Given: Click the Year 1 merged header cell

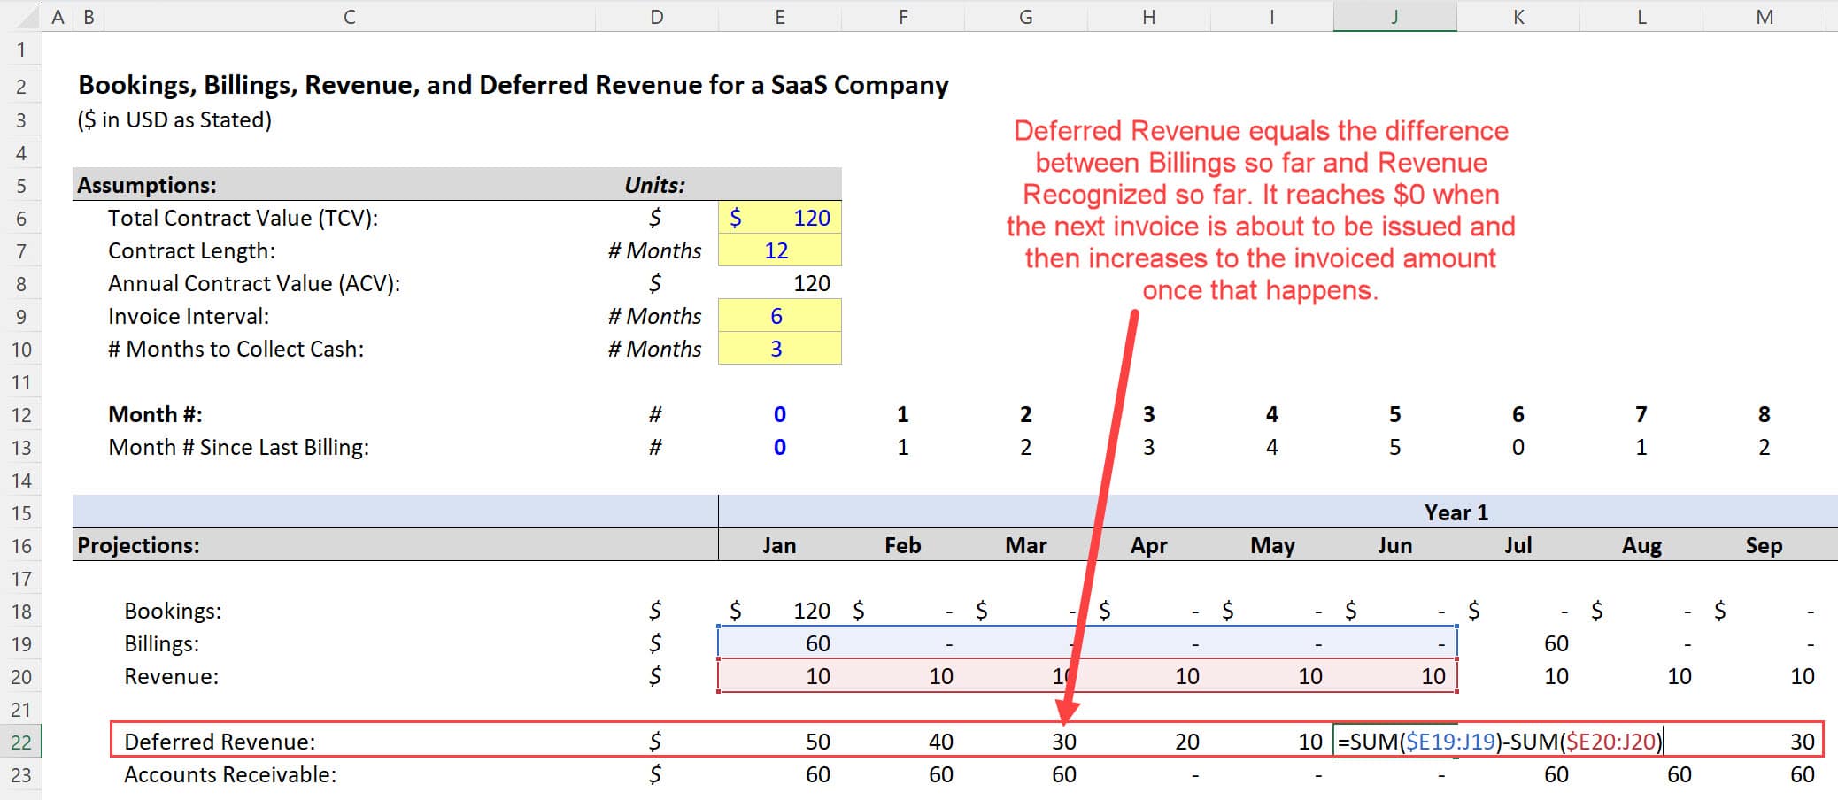Looking at the screenshot, I should pos(1455,512).
